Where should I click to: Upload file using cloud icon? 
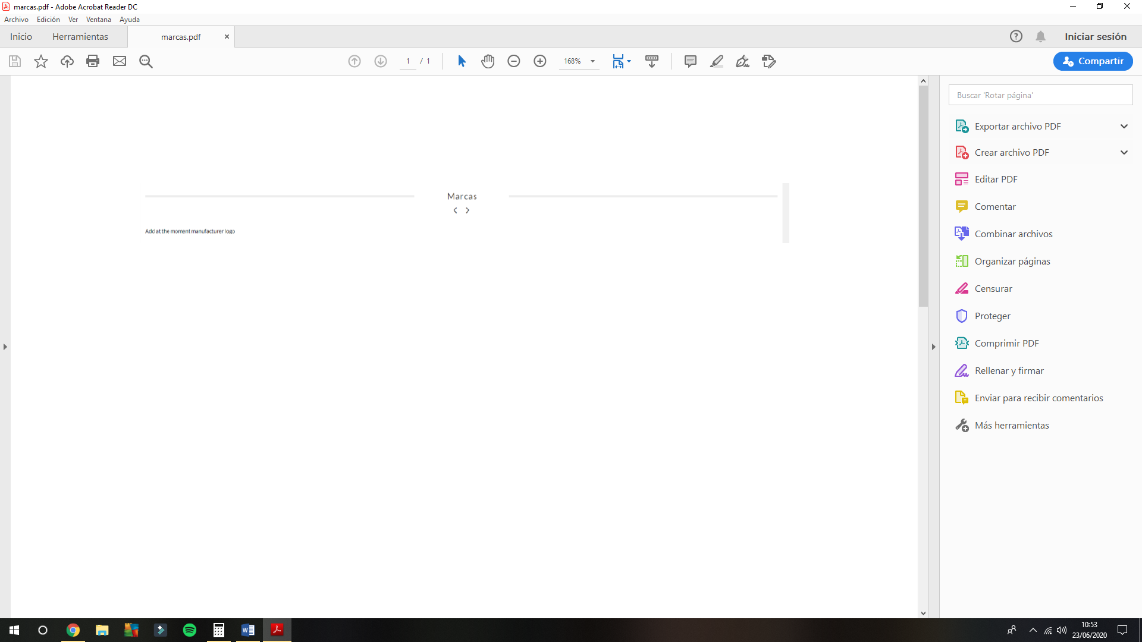(x=67, y=61)
